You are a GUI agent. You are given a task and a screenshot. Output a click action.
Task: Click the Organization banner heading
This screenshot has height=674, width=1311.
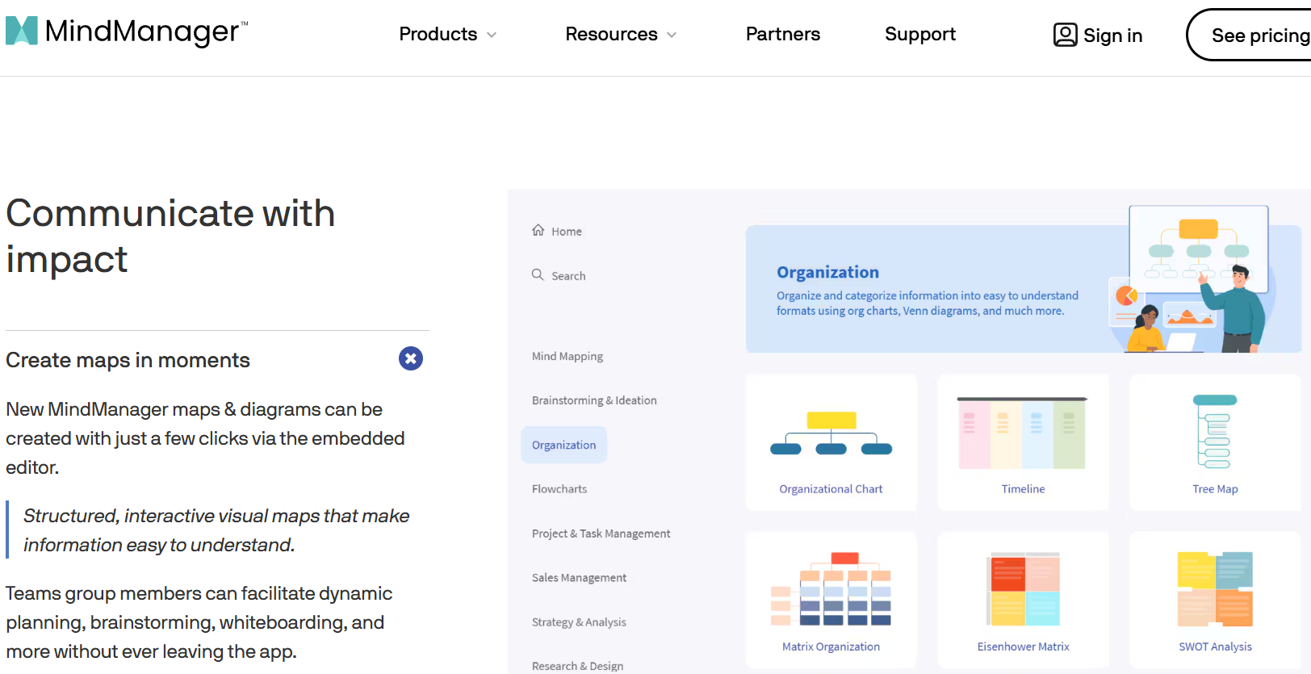tap(827, 272)
